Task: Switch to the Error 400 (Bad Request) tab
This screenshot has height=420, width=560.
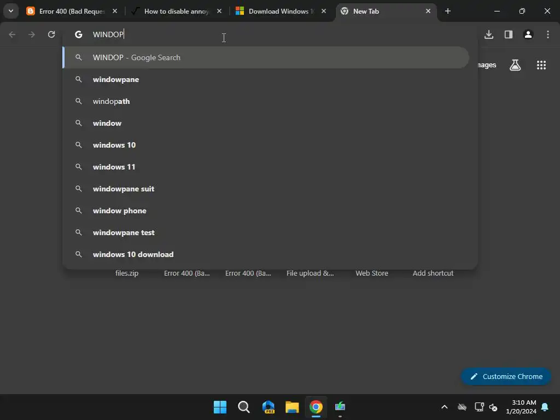Action: pyautogui.click(x=72, y=11)
